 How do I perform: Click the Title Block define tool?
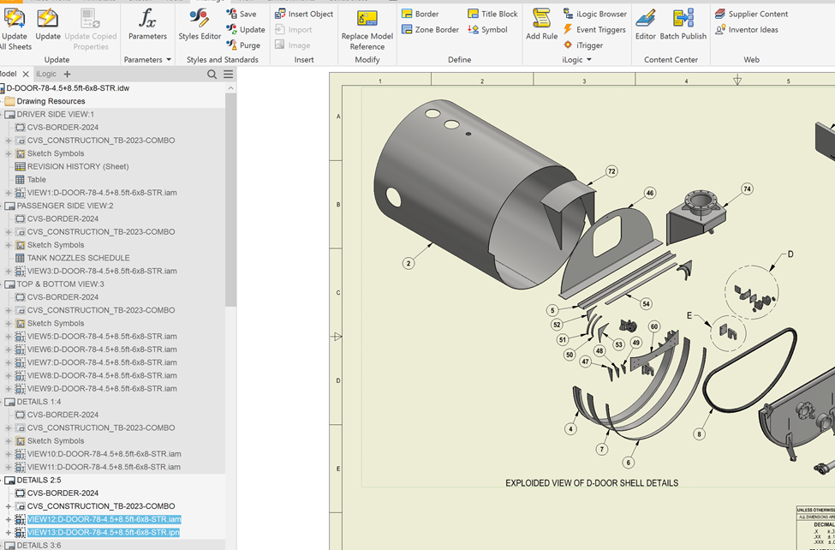pos(492,14)
